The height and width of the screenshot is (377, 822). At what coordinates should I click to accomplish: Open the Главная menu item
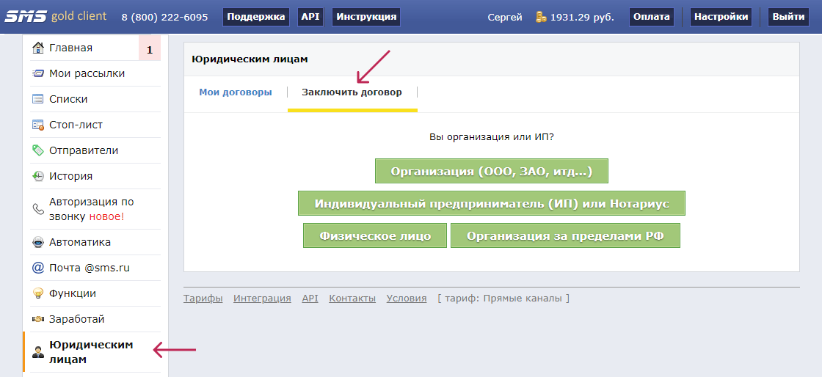click(x=70, y=48)
